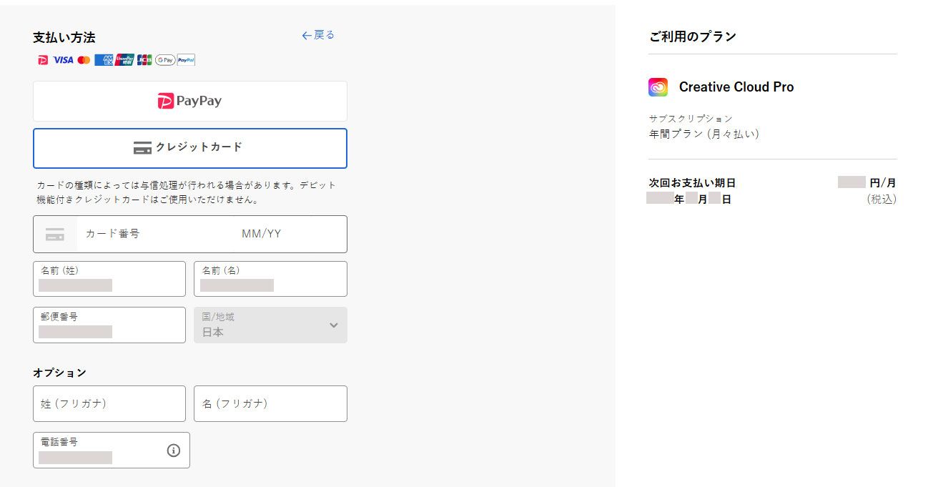Click the info icon next to 電話番号
Screen dimensions: 928x487
172,450
